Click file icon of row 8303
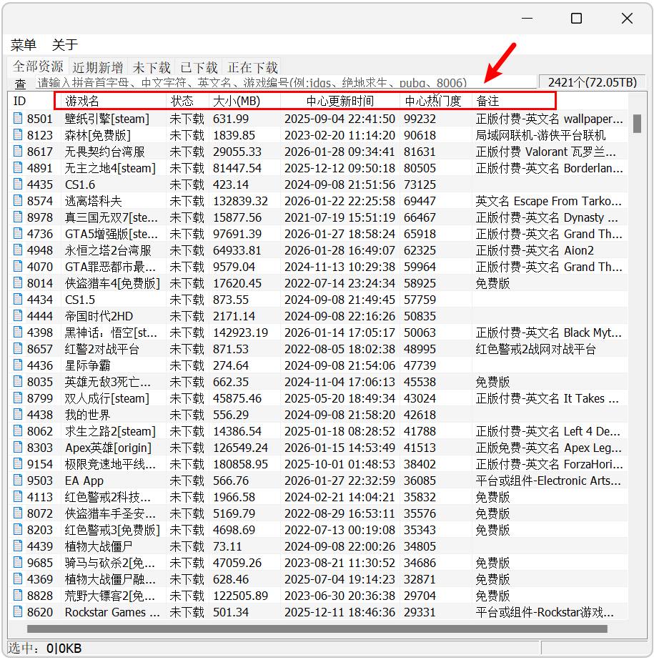 (x=18, y=447)
